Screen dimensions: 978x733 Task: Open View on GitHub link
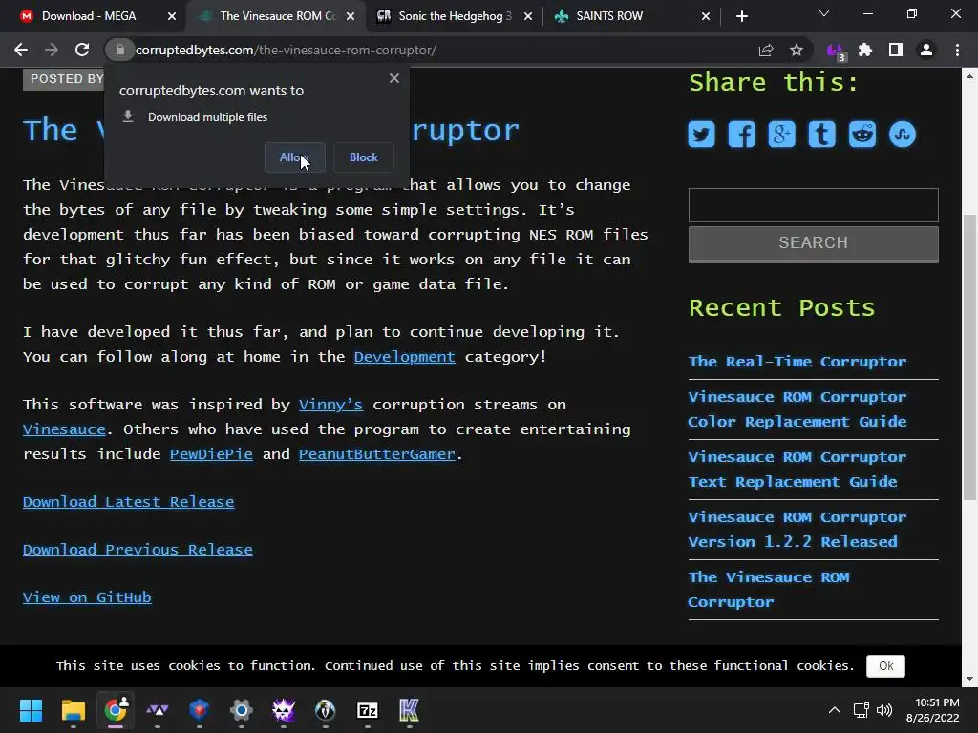[87, 597]
